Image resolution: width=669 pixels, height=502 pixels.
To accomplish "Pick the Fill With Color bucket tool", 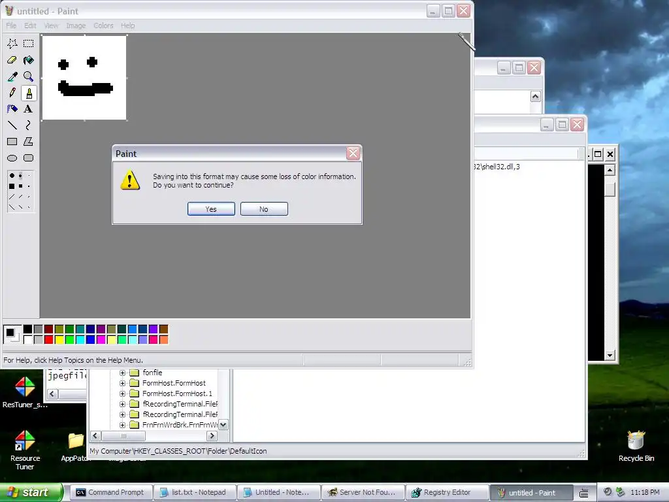I will (29, 60).
